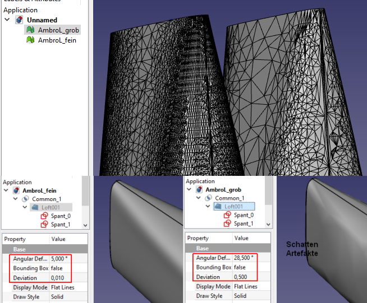Collapse the Loft001 node under AmbroL_grob
Image resolution: width=367 pixels, height=303 pixels.
208,207
